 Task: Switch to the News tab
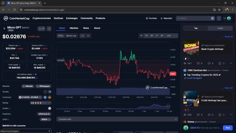(x=86, y=28)
